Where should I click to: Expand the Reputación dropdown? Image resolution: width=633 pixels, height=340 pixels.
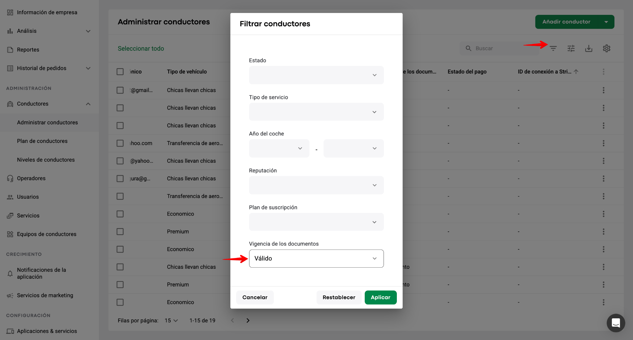[316, 185]
